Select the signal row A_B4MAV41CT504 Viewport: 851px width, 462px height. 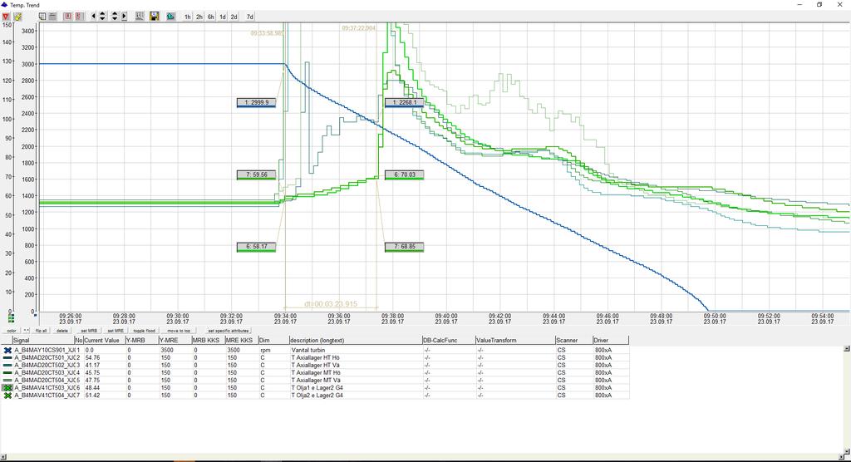pos(315,396)
